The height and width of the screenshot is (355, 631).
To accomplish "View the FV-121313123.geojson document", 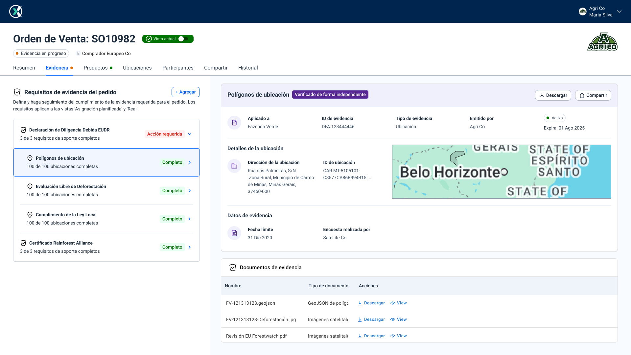I will 399,303.
